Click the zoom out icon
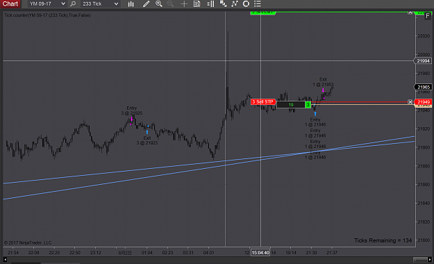This screenshot has width=434, height=264. pyautogui.click(x=171, y=4)
